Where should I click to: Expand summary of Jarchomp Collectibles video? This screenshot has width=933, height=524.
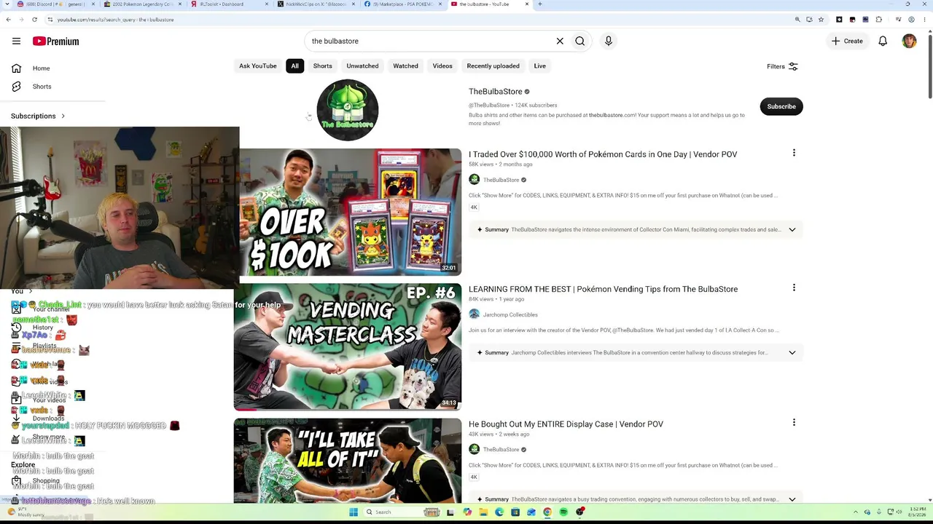pyautogui.click(x=792, y=353)
